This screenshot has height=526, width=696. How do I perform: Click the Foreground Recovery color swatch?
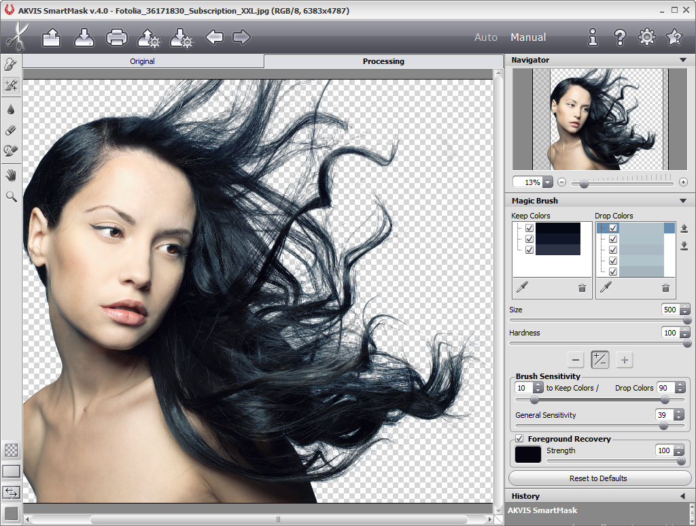pos(528,454)
